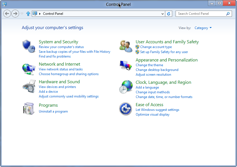Open the Ease of Access icon
This screenshot has width=237, height=167.
(125, 109)
